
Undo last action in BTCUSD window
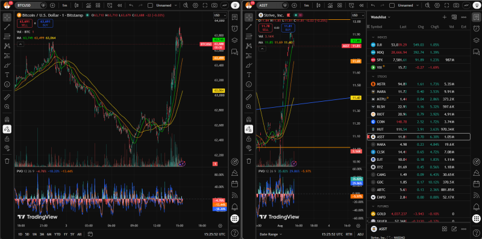click(x=131, y=5)
